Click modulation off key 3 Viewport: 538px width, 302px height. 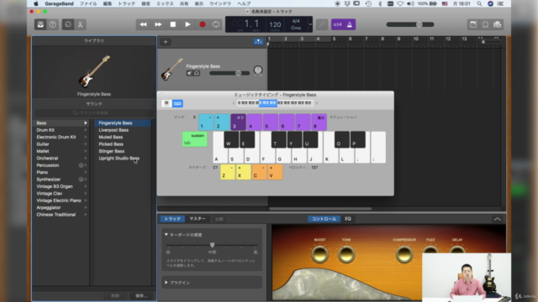(x=239, y=122)
